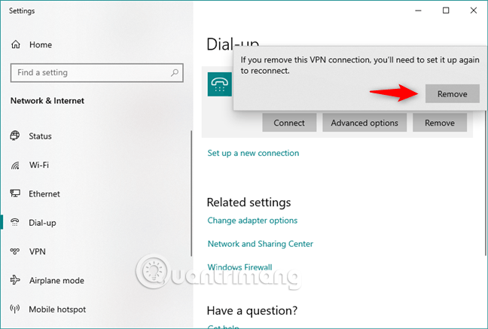
Task: Click the VPN icon in sidebar
Action: click(14, 251)
